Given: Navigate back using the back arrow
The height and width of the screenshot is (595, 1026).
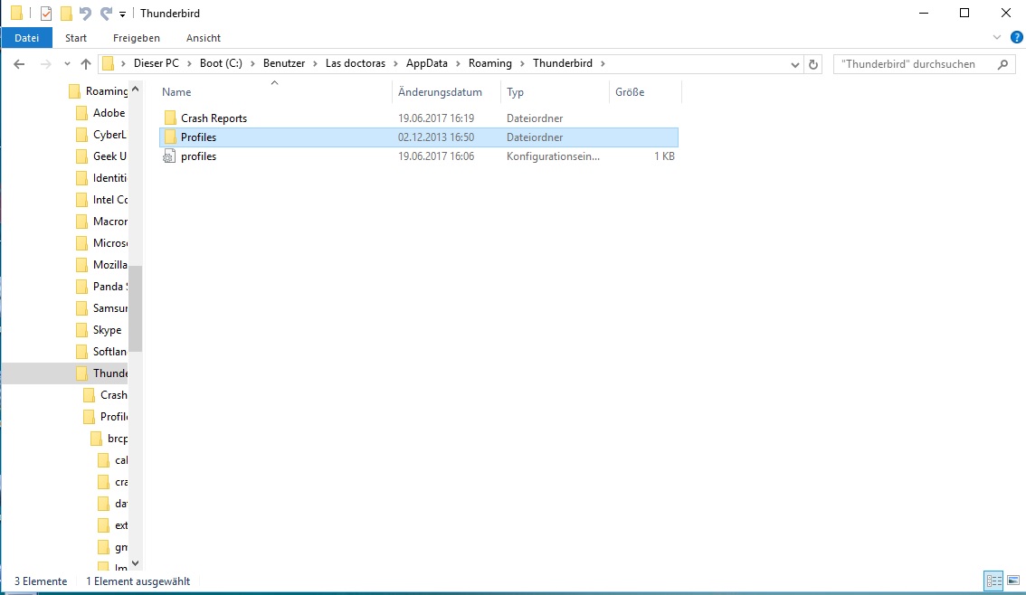Looking at the screenshot, I should pos(20,64).
